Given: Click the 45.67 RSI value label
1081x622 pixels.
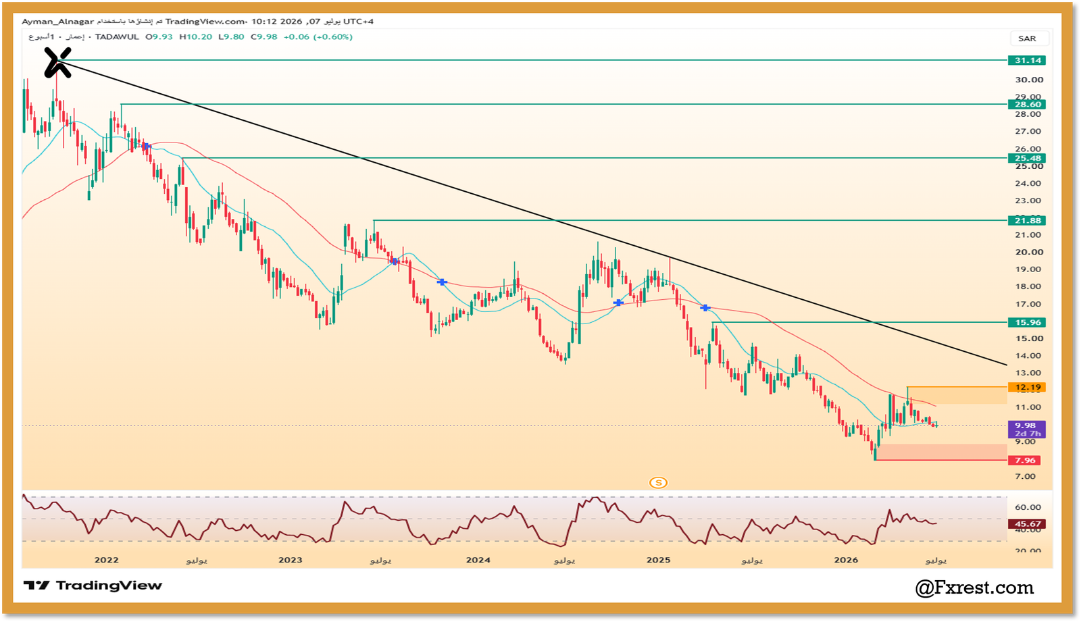Looking at the screenshot, I should click(1027, 523).
